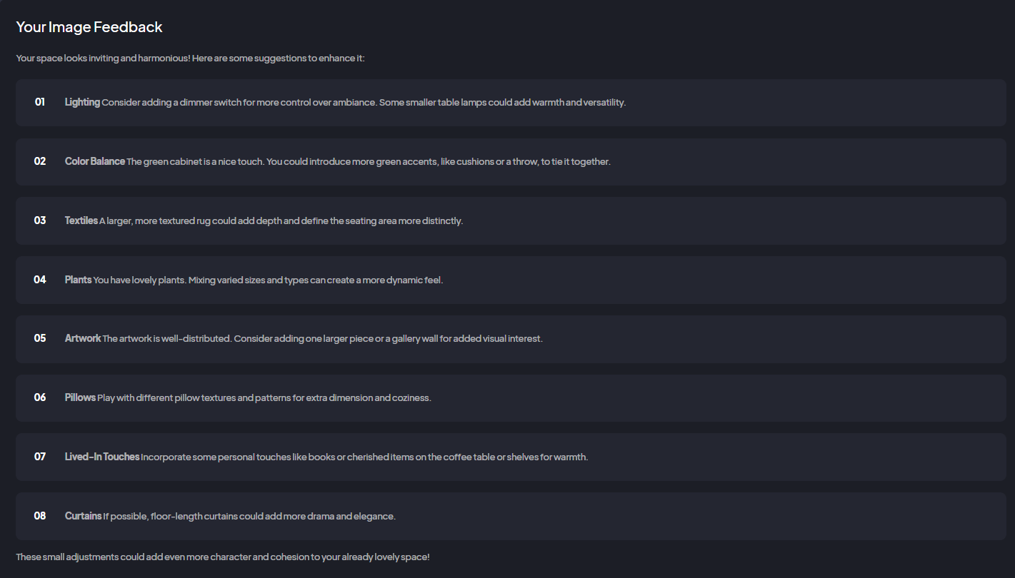Select the Artwork feedback title
This screenshot has height=578, width=1015.
[83, 338]
